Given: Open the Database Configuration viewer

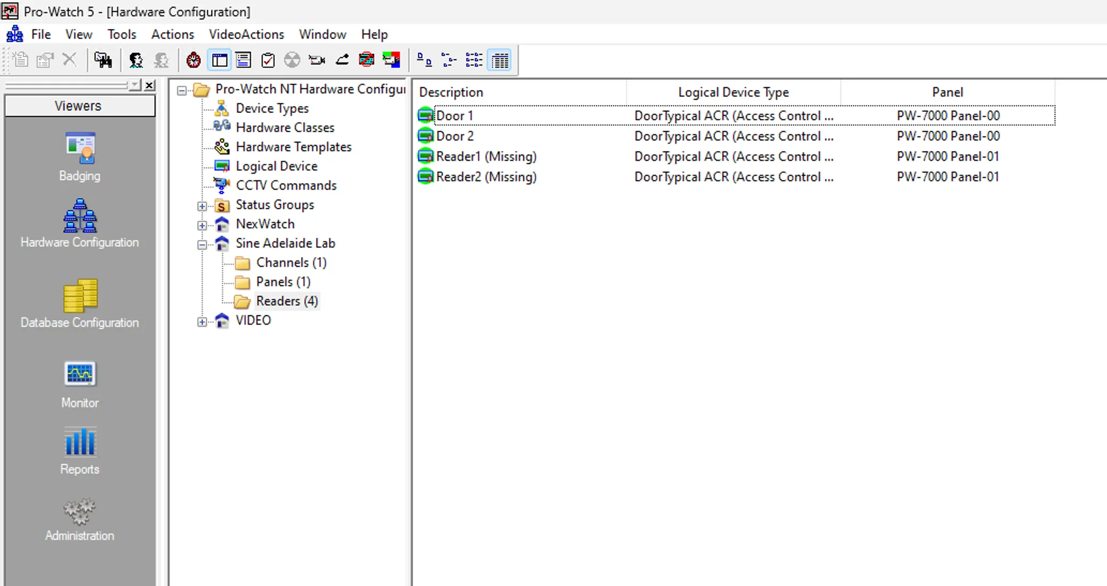Looking at the screenshot, I should point(80,303).
